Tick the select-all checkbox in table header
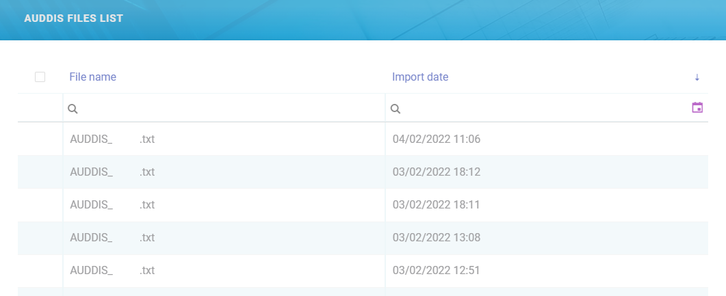Image resolution: width=726 pixels, height=296 pixels. [x=40, y=77]
